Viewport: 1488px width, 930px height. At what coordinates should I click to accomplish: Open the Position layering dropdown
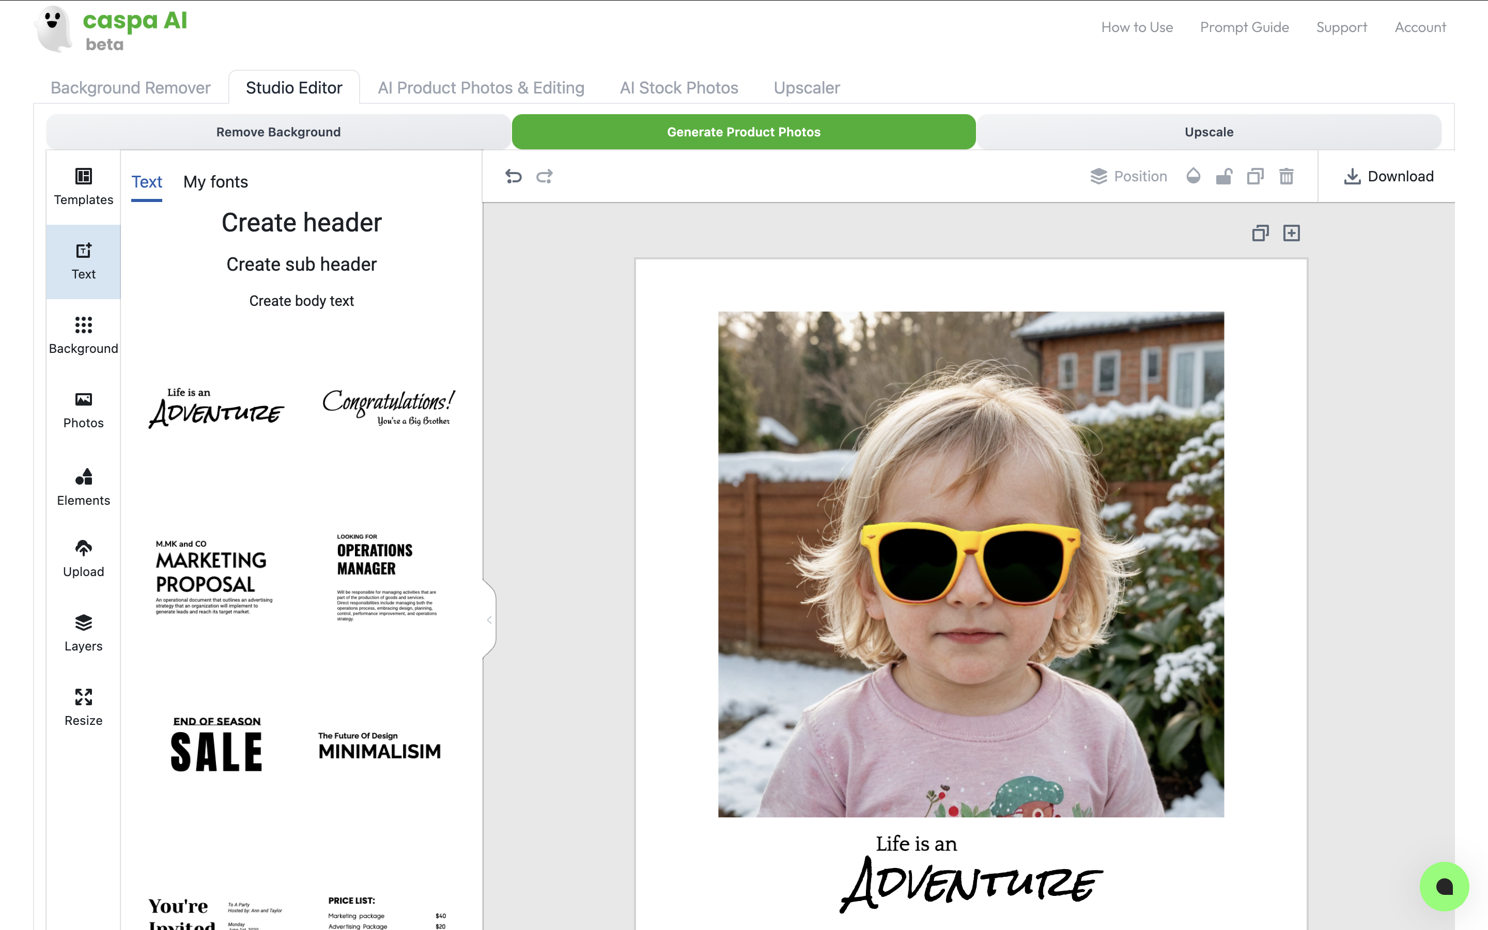coord(1128,177)
